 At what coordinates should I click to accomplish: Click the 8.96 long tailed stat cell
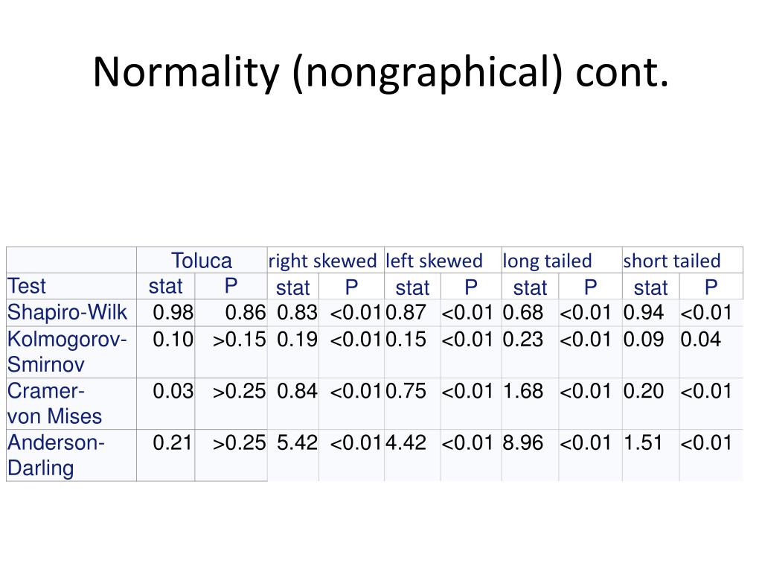[523, 443]
